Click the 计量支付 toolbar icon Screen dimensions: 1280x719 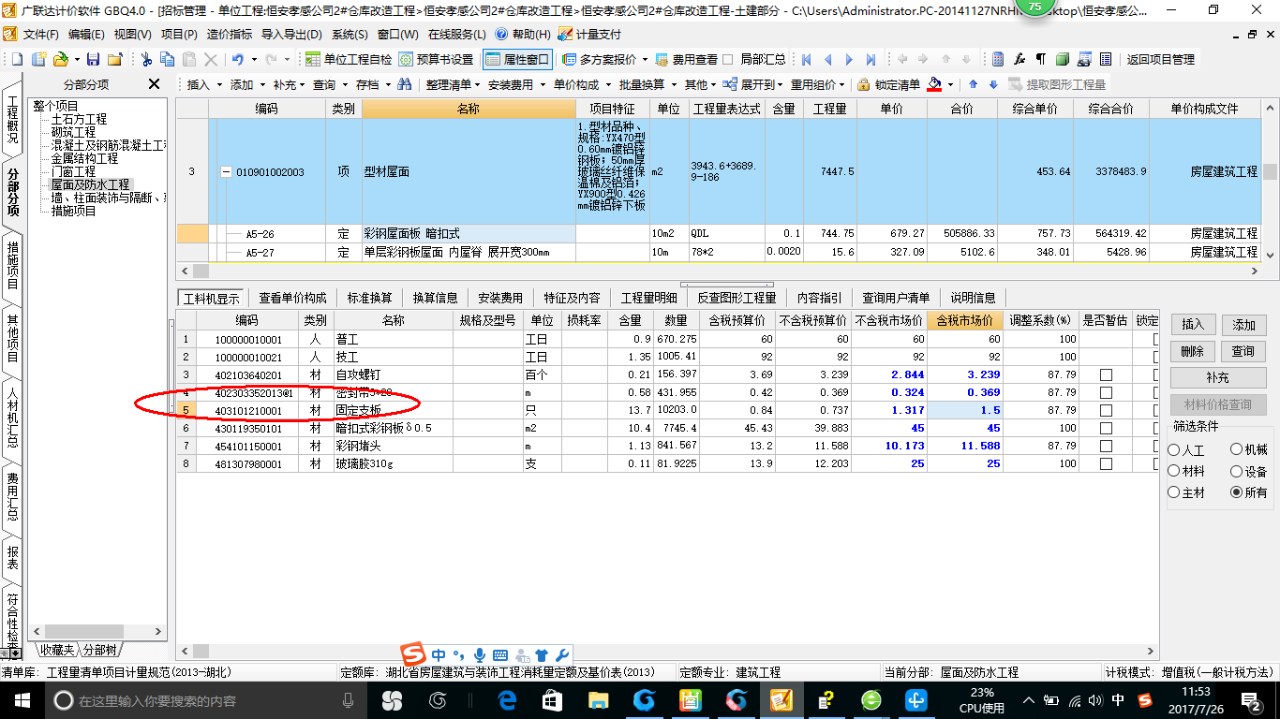coord(589,34)
